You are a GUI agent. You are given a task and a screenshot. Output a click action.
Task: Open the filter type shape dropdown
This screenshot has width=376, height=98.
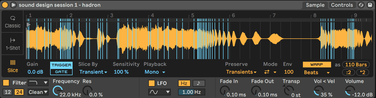click(x=38, y=83)
